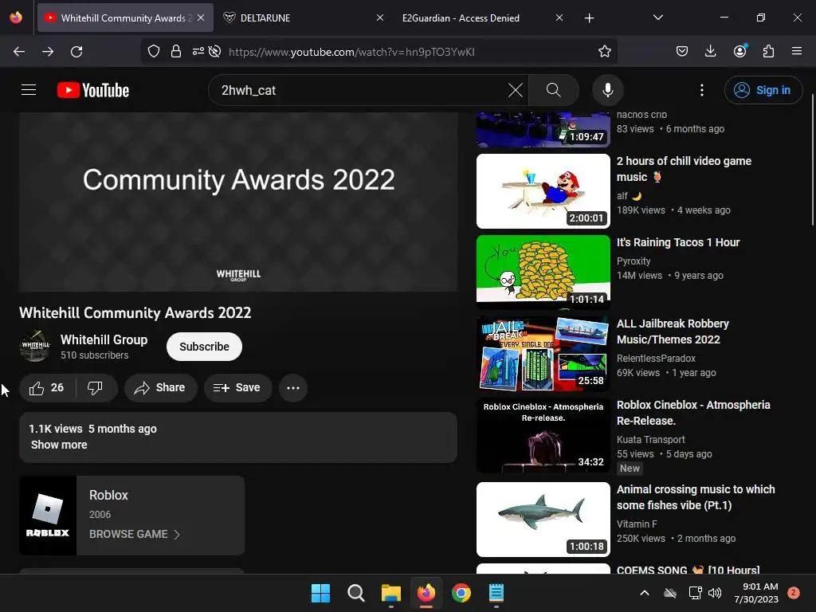
Task: Click the autoplay blocked icon
Action: click(214, 52)
